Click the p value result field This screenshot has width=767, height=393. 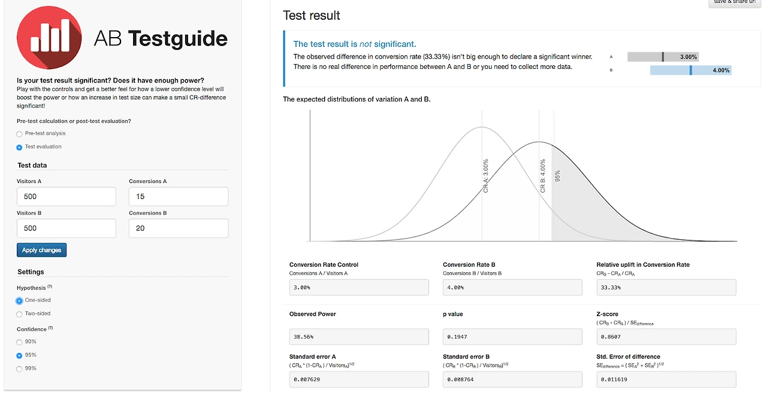[x=512, y=337]
